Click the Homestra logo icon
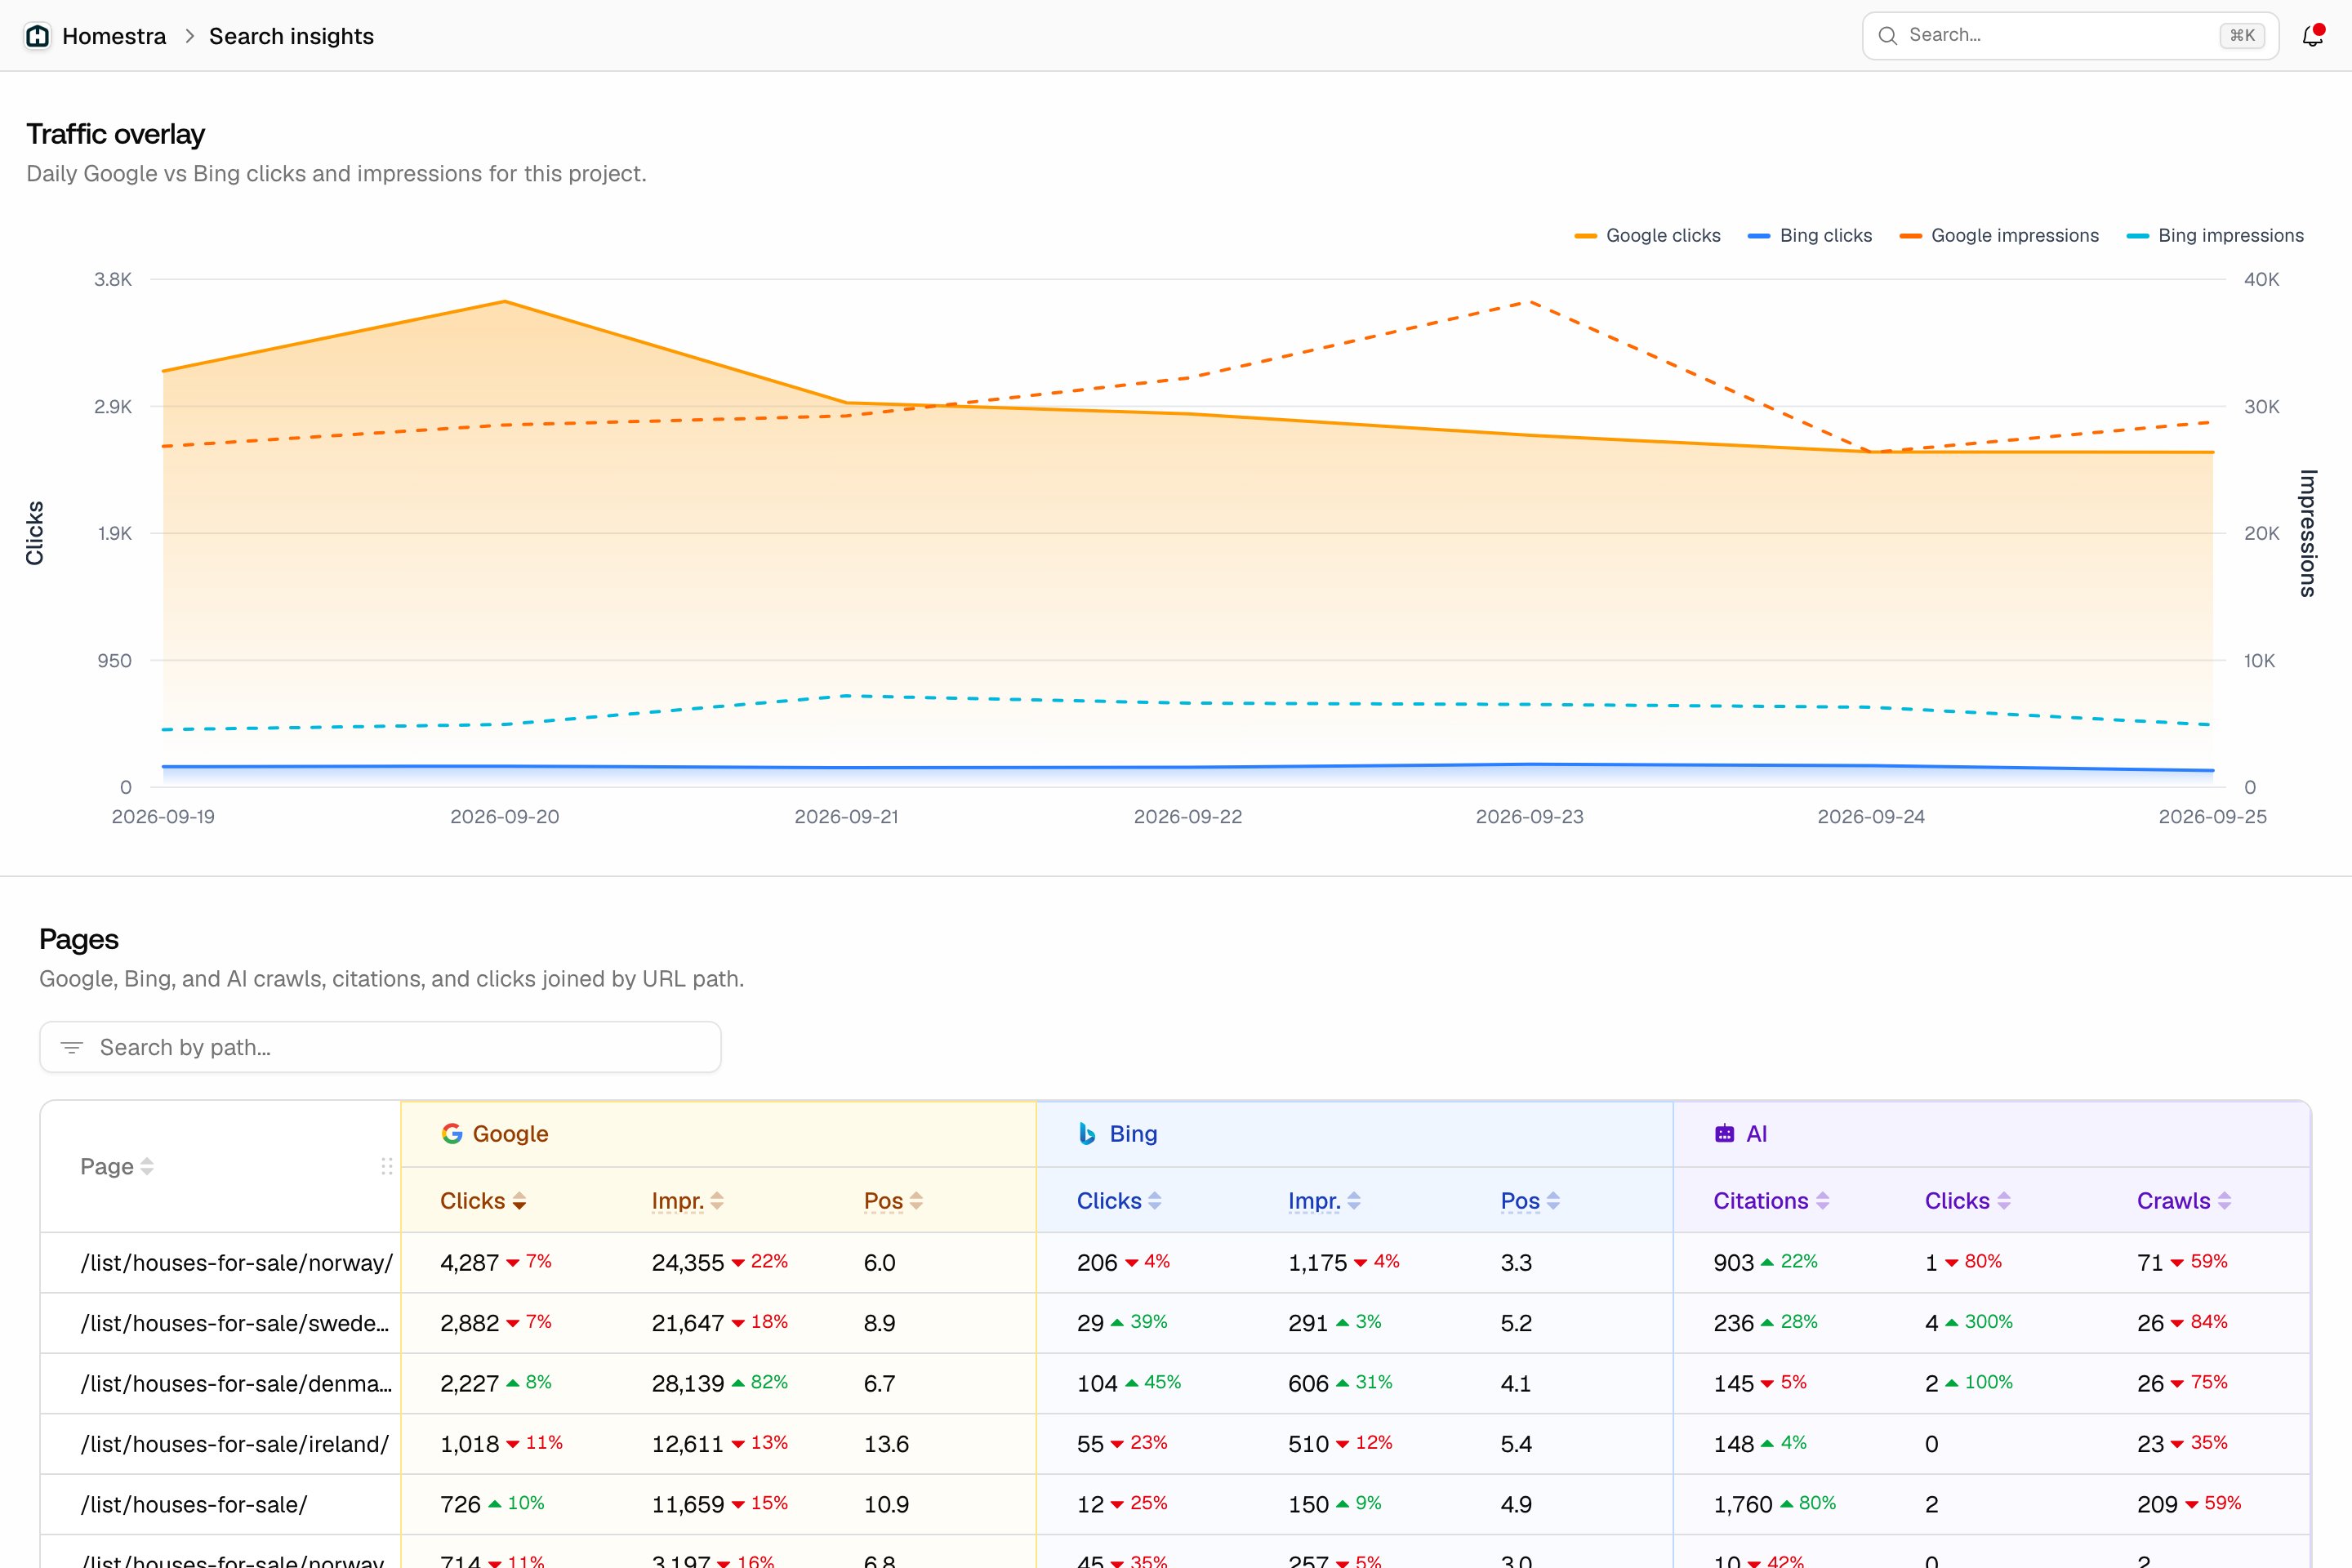Screen dimensions: 2352x1568 [x=37, y=36]
